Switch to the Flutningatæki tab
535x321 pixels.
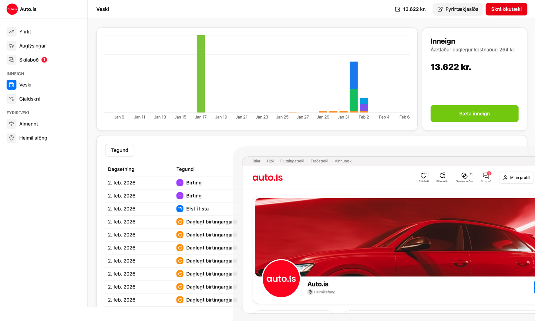(292, 161)
